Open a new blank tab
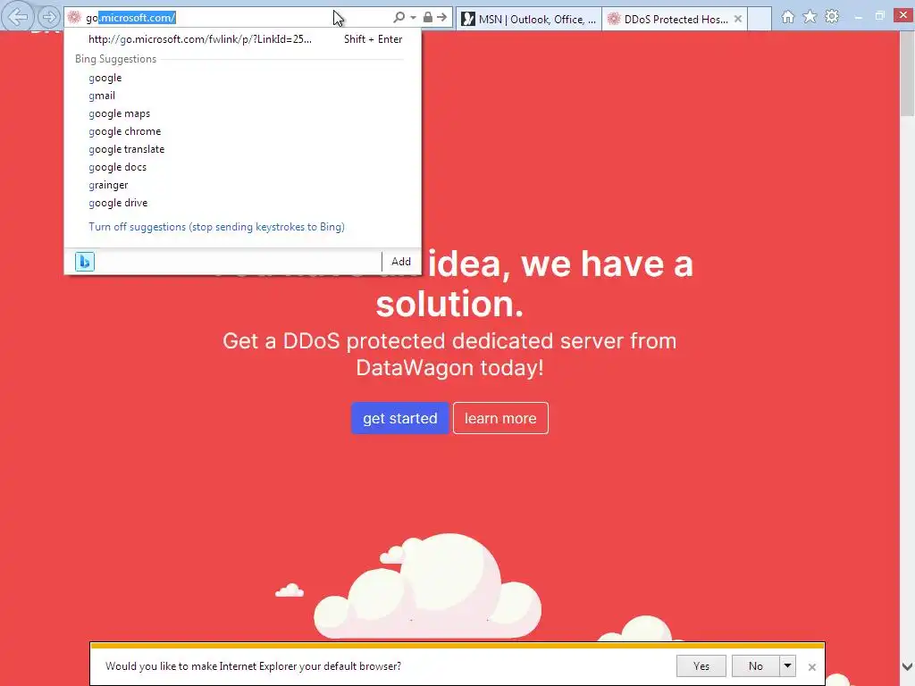This screenshot has width=915, height=686. coord(760,20)
